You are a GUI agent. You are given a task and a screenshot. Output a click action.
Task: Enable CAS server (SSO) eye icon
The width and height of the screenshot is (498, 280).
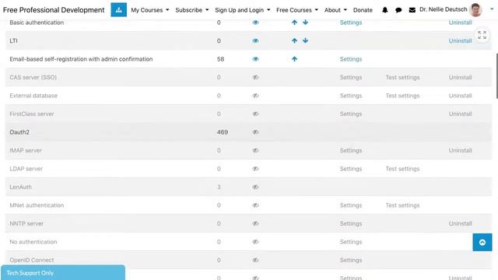click(255, 78)
